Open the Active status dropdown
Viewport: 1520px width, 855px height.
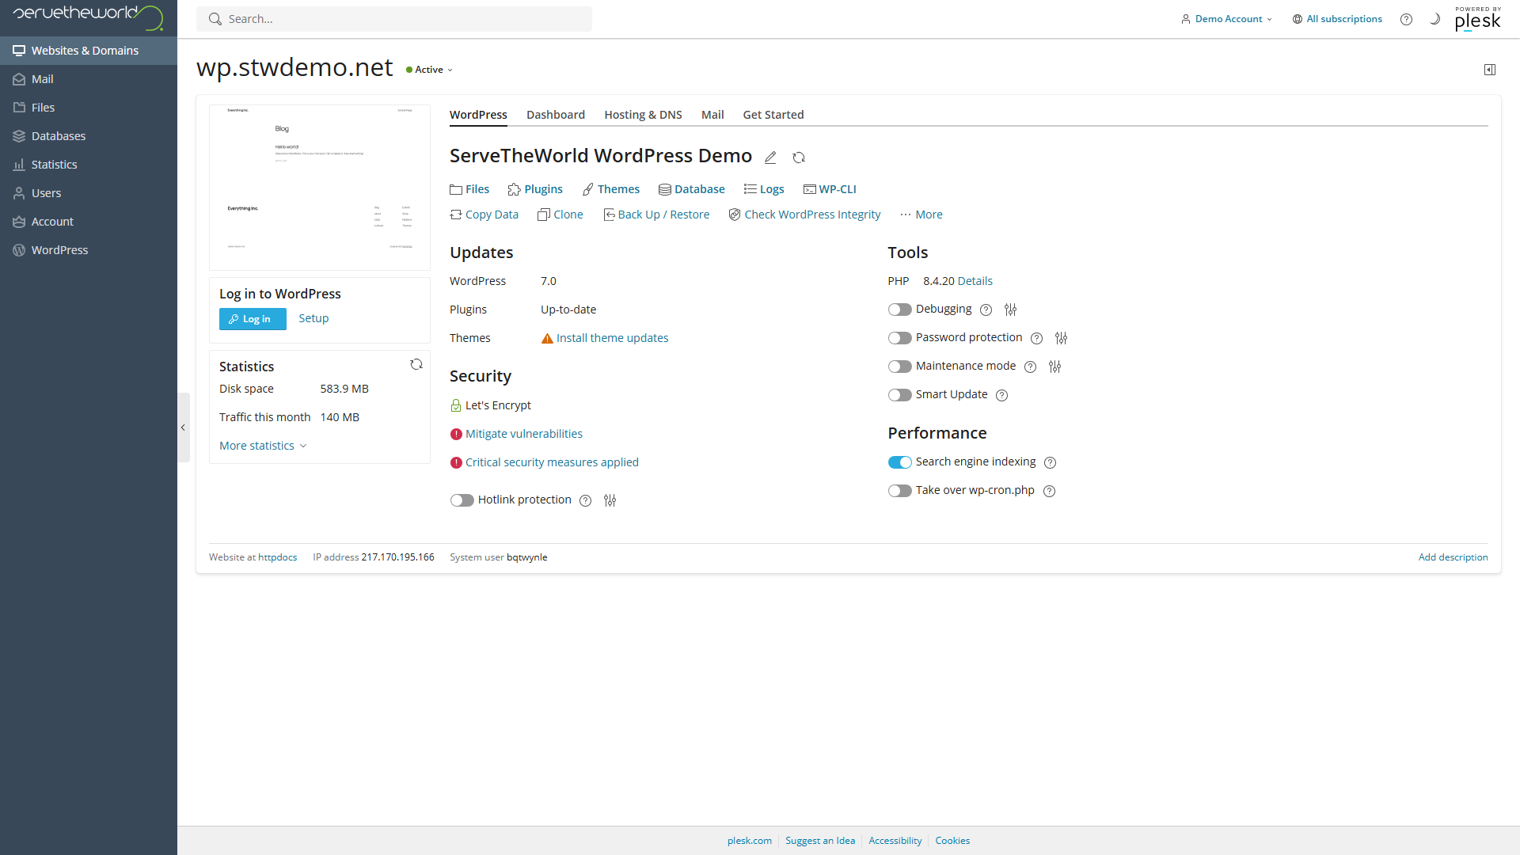(430, 70)
